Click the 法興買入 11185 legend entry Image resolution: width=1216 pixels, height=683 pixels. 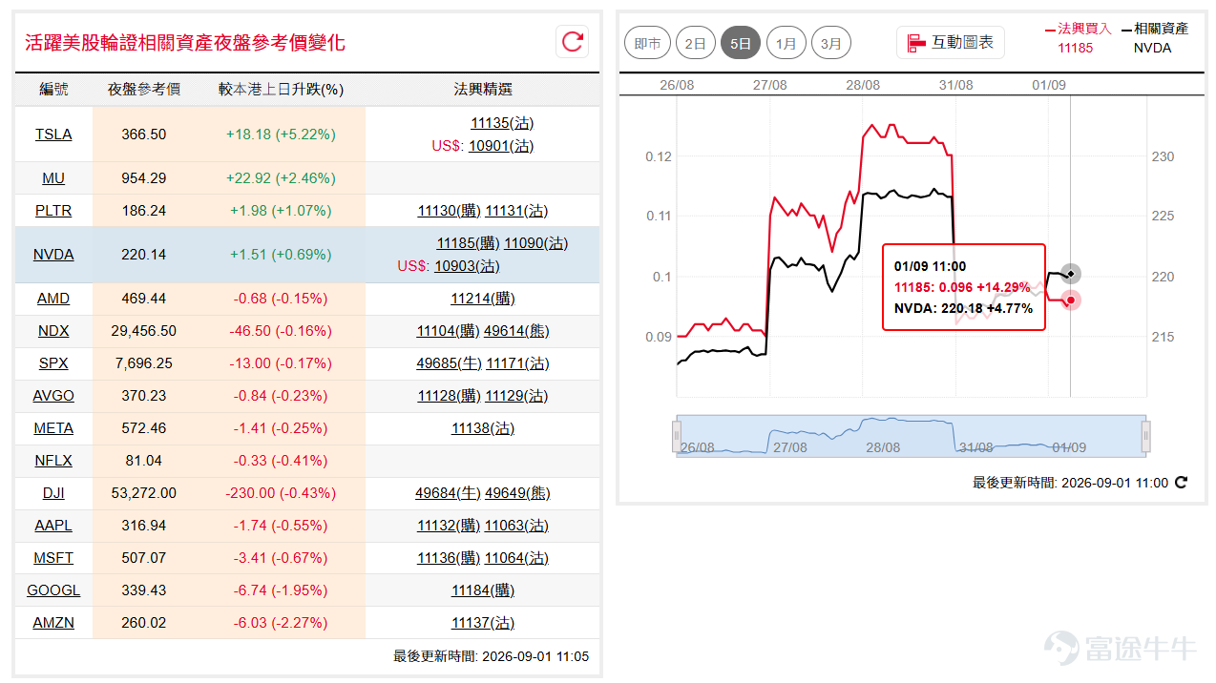1079,38
